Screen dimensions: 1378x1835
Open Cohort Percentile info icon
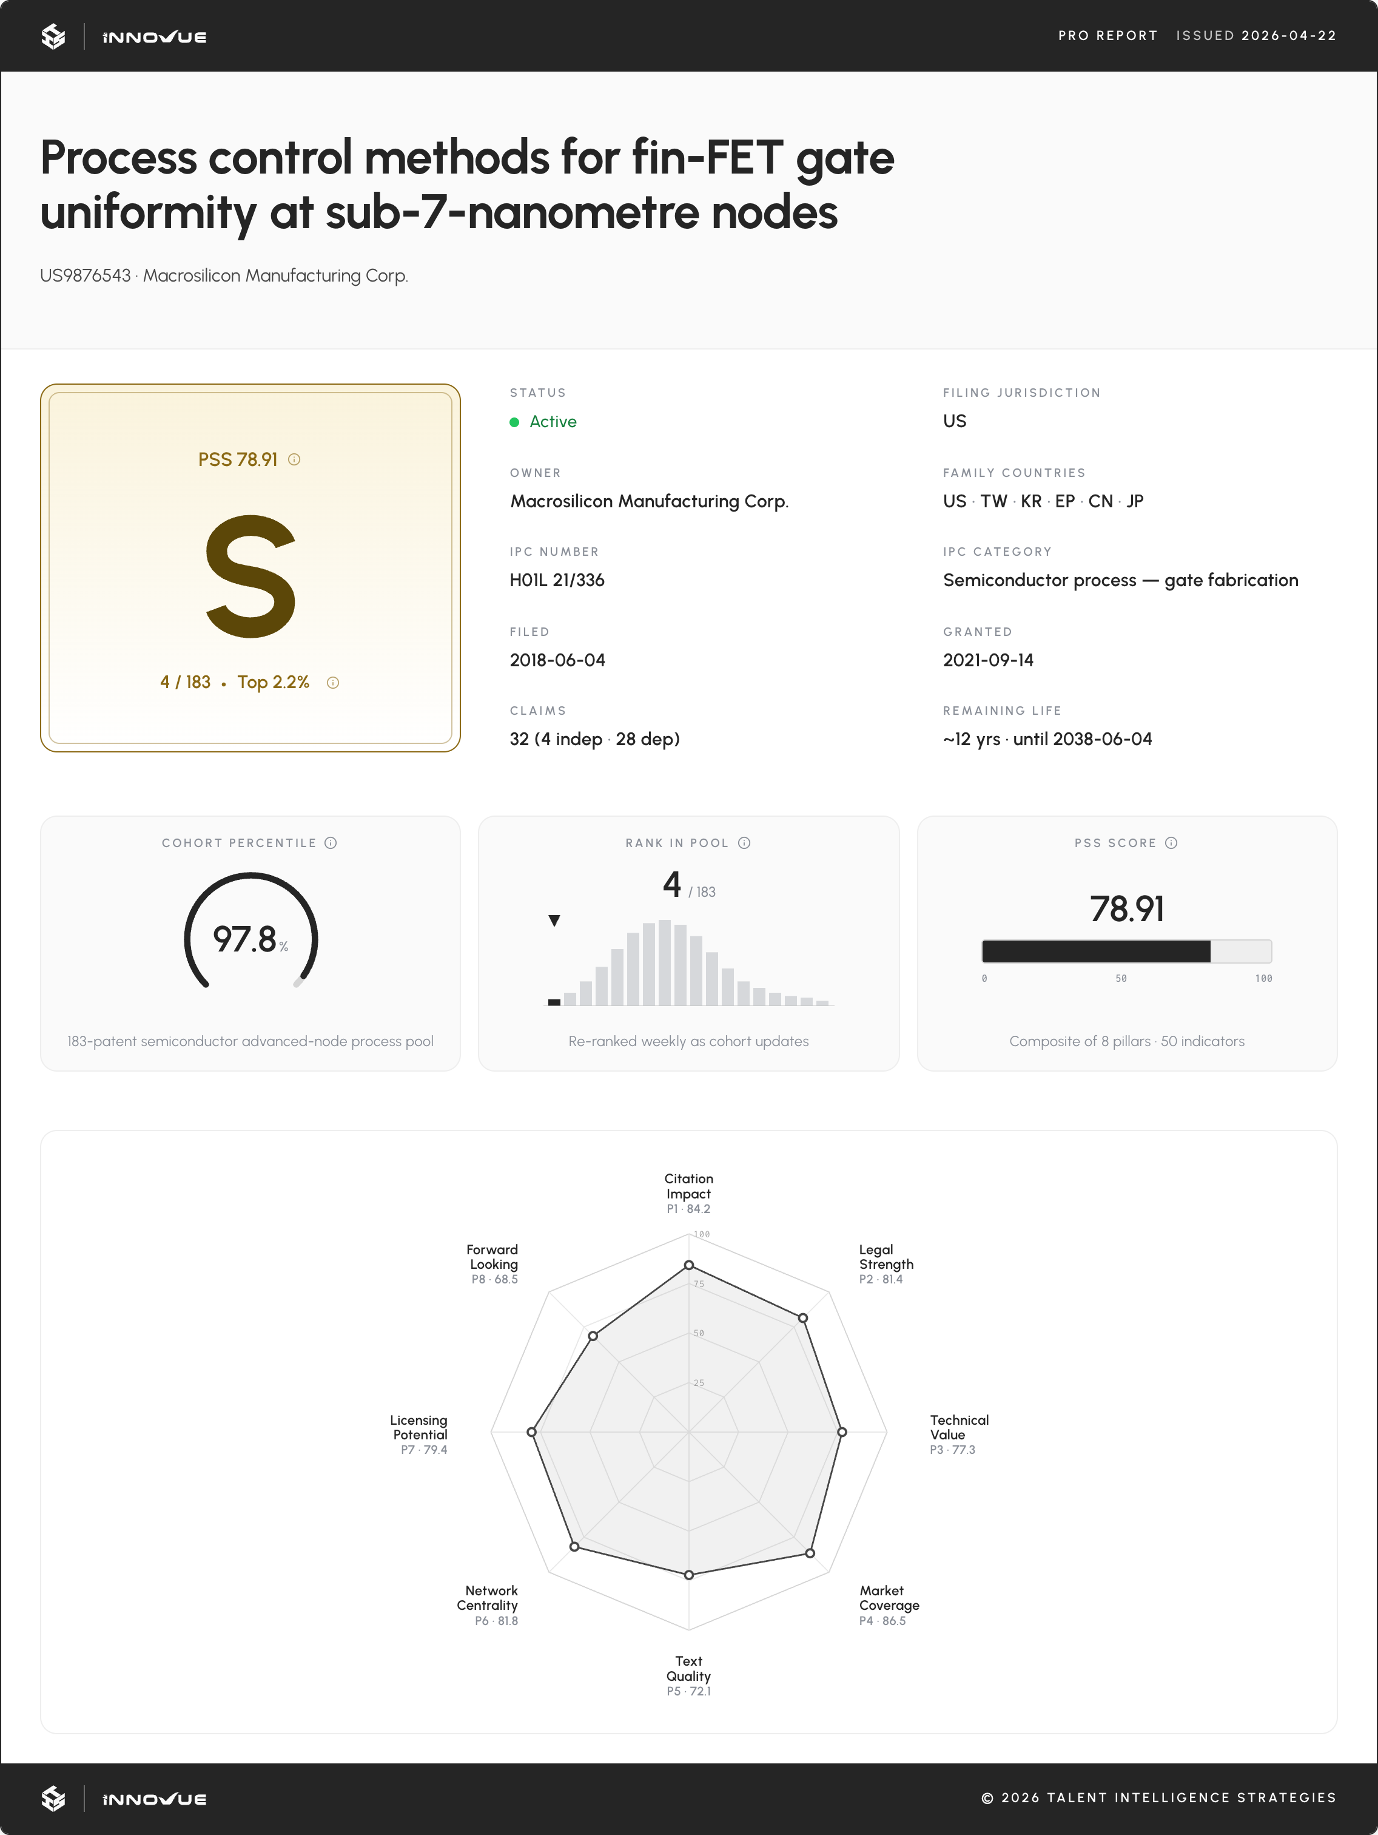click(x=331, y=843)
